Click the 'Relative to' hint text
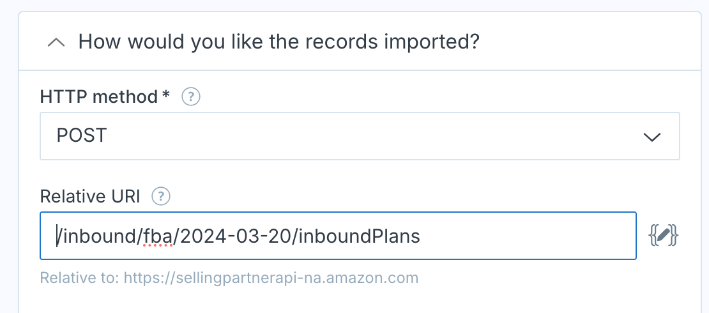The image size is (709, 313). (80, 277)
